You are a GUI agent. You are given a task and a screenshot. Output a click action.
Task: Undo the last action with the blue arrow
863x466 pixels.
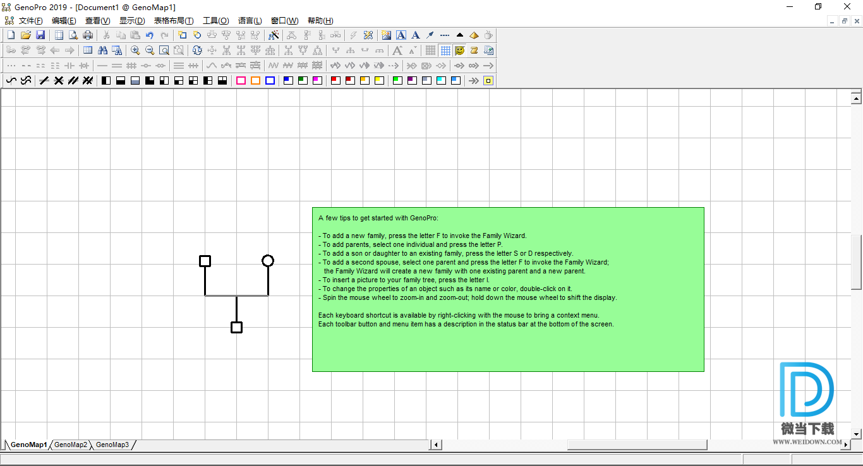coord(150,35)
